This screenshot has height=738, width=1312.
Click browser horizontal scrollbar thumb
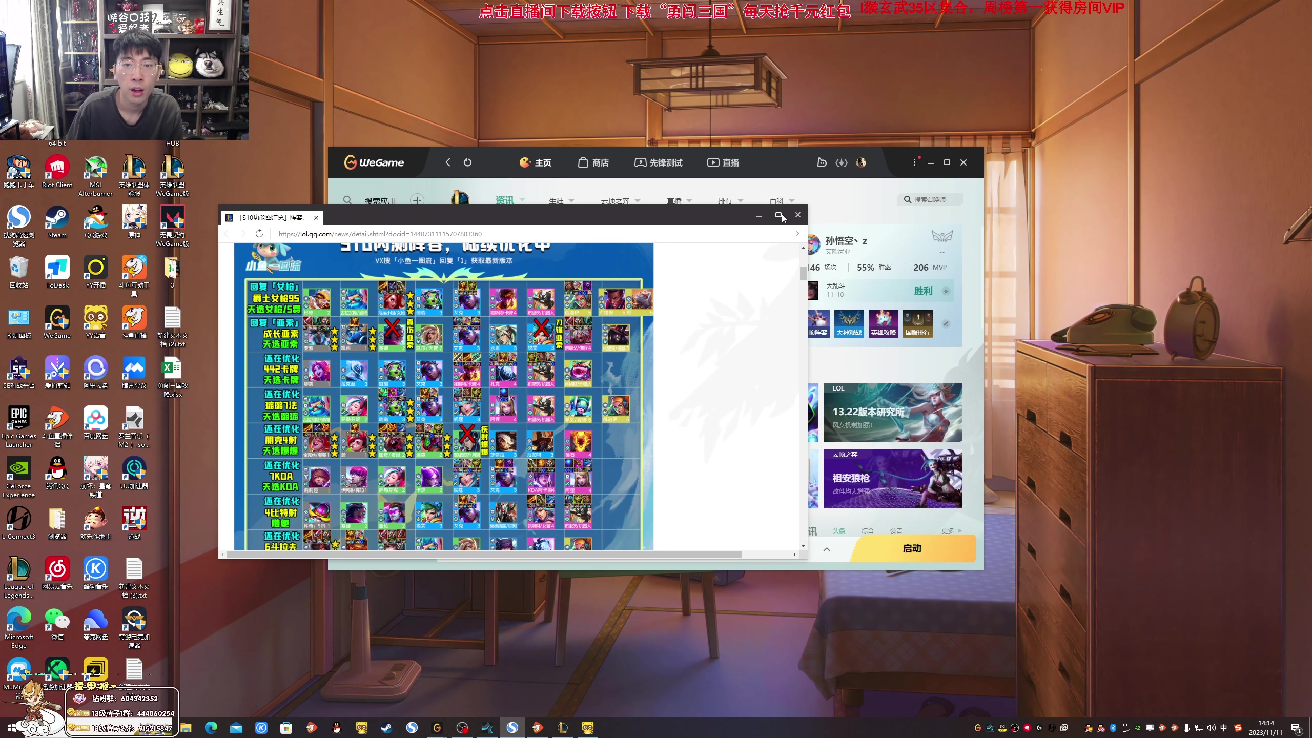pos(484,555)
